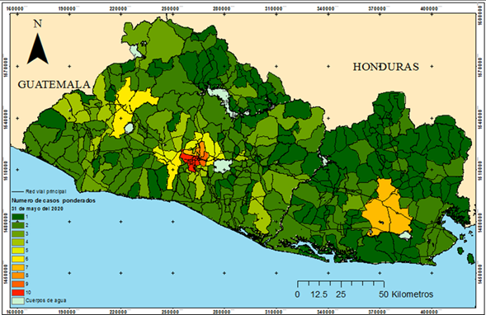
Task: Click the Red vial principal legend line
Action: coord(18,192)
